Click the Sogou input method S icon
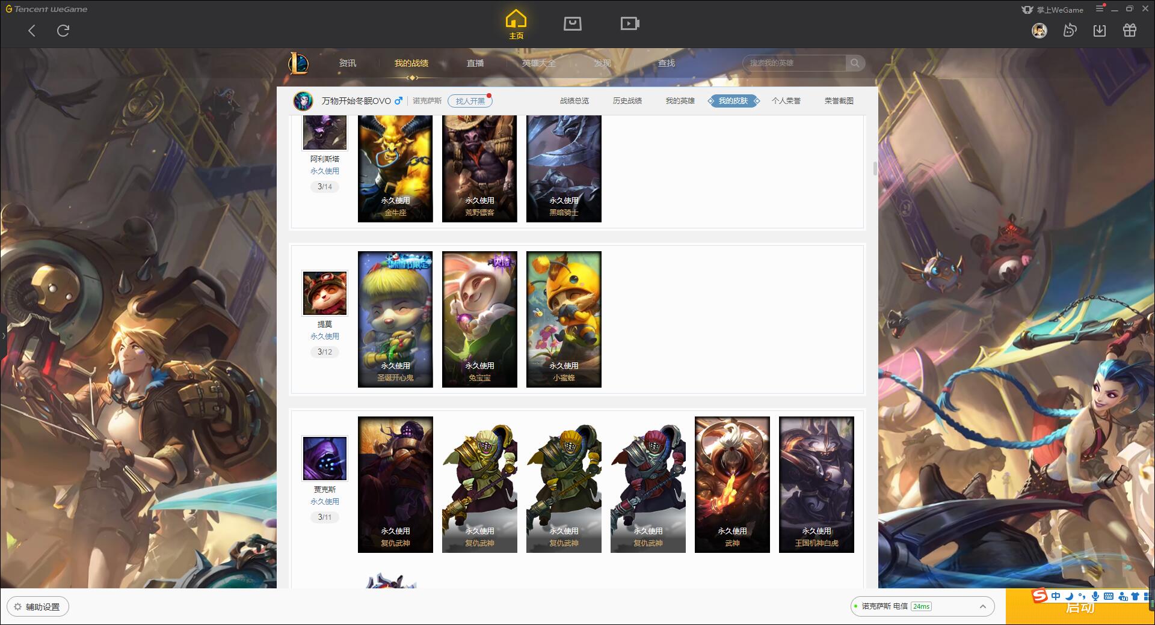The width and height of the screenshot is (1155, 625). (x=1039, y=596)
